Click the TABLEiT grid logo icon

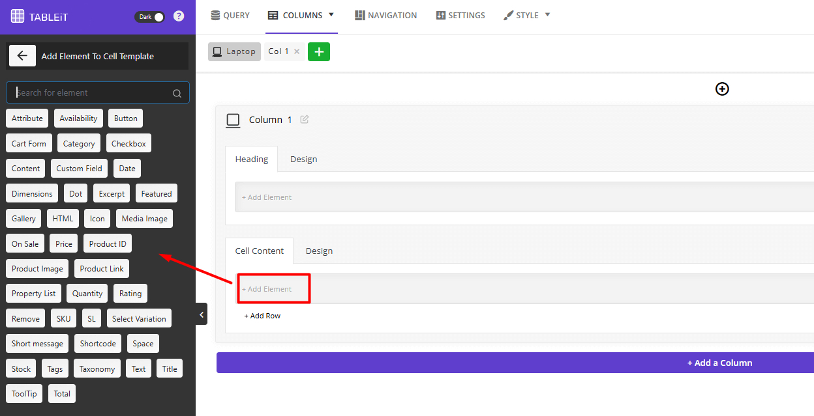click(17, 16)
